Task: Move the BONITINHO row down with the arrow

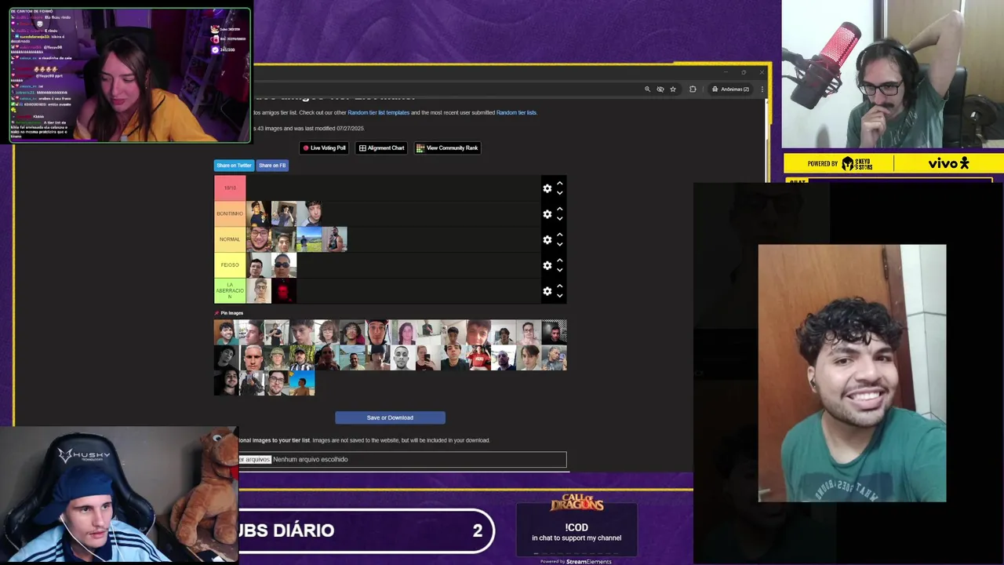Action: (559, 219)
